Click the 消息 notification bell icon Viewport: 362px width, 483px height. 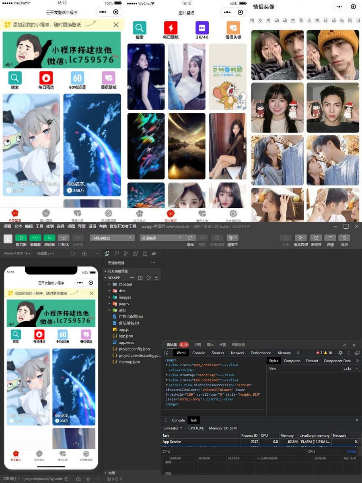(x=344, y=238)
